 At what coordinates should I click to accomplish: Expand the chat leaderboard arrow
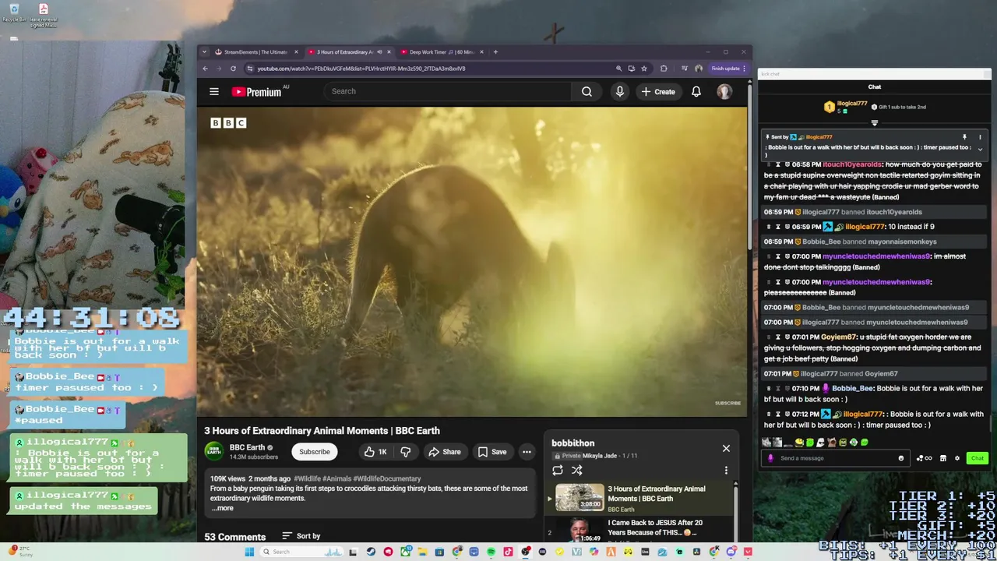874,123
